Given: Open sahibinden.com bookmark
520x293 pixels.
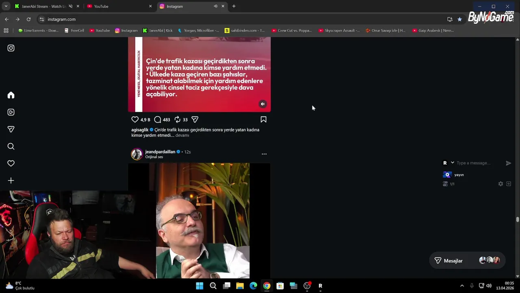Looking at the screenshot, I should click(x=245, y=31).
